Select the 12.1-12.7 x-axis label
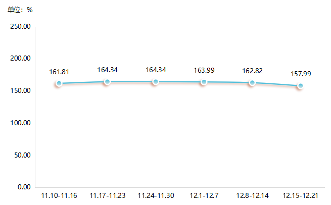 point(204,195)
